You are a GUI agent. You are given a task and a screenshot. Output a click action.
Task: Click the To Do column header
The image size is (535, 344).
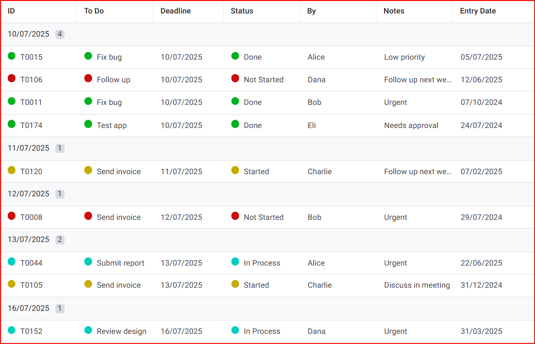[x=94, y=11]
